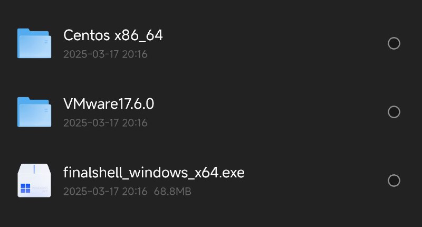Viewport: 422px width, 227px height.
Task: Click the VMware17.6.0 folder icon
Action: click(34, 112)
